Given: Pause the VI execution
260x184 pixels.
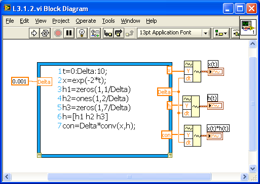Looking at the screenshot, I should (69, 33).
